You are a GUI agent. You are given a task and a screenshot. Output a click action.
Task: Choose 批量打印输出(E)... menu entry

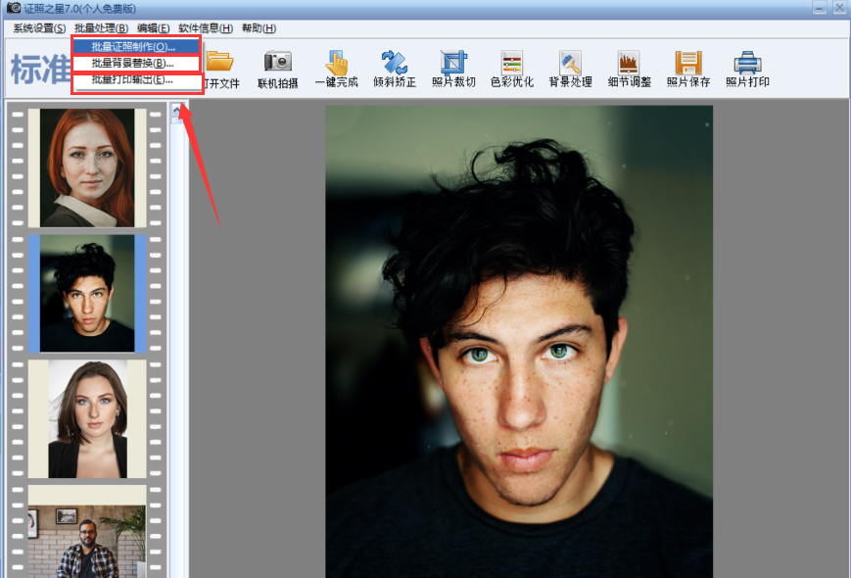tap(136, 79)
